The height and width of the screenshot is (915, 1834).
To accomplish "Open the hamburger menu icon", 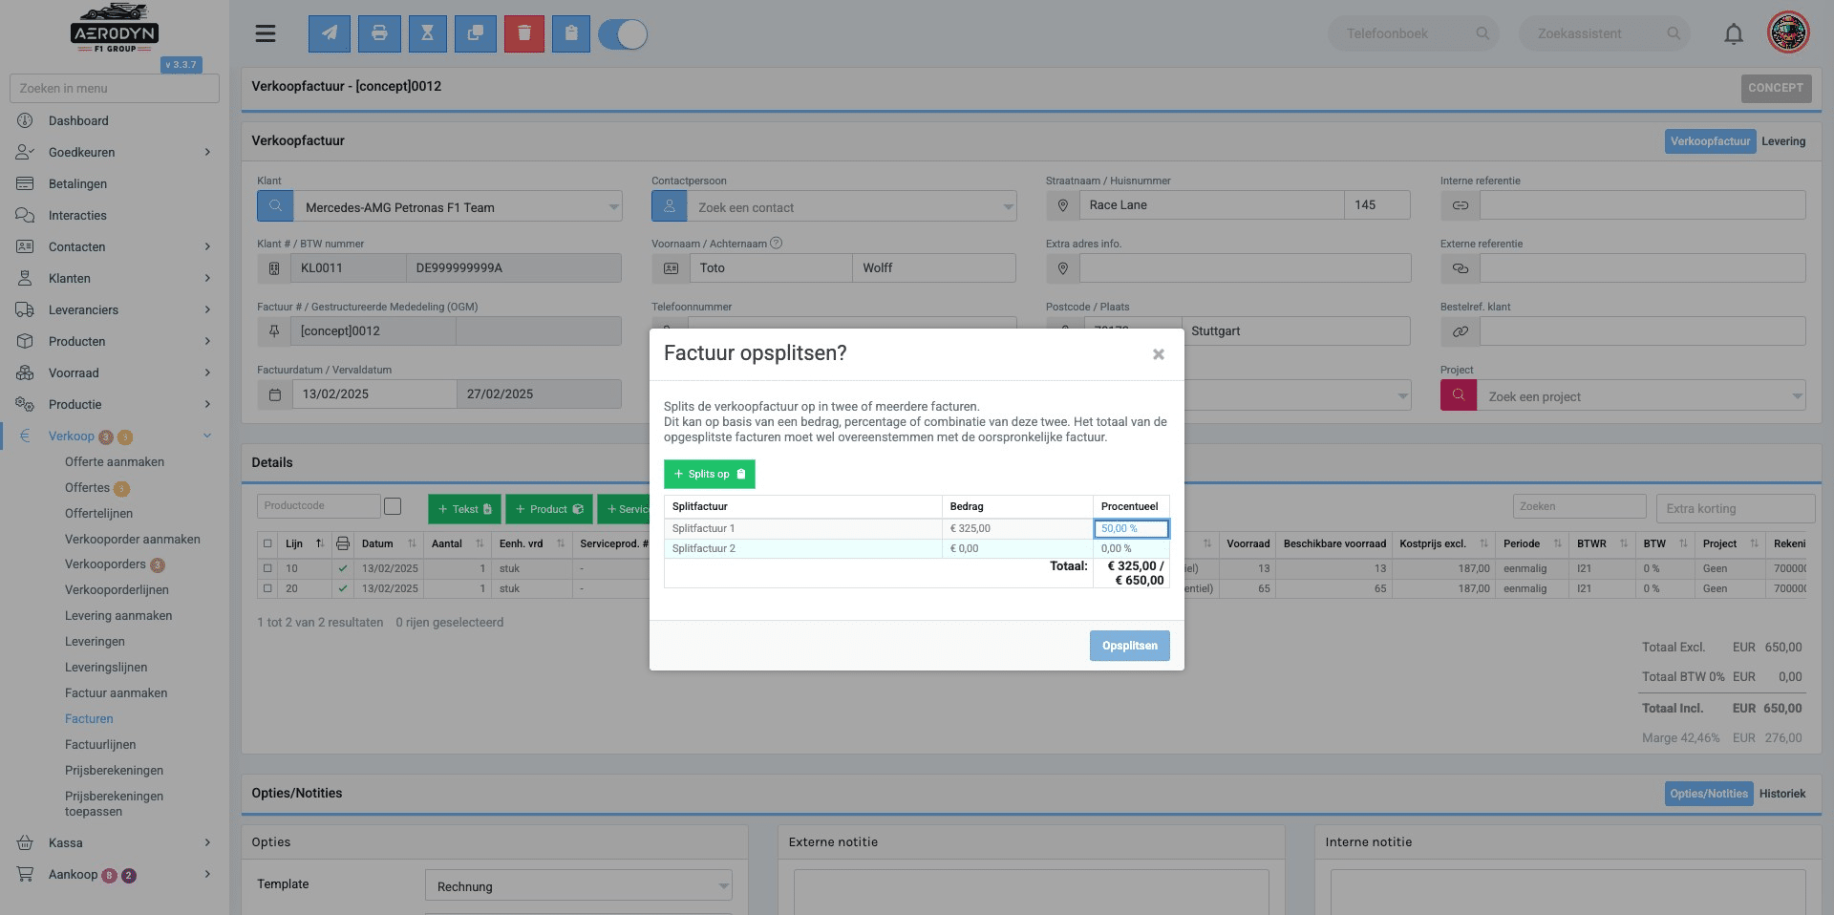I will tap(266, 34).
